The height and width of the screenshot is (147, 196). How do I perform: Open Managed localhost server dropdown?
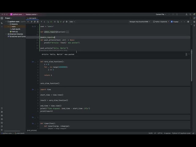coord(140,22)
